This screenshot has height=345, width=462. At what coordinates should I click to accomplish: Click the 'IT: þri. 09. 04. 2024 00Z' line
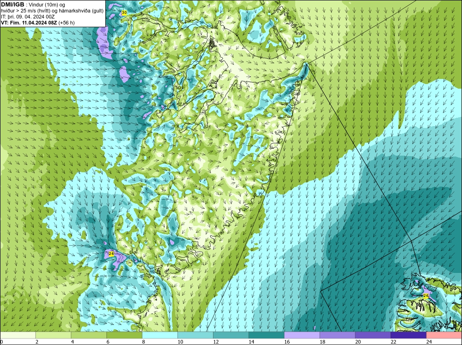tap(28, 17)
